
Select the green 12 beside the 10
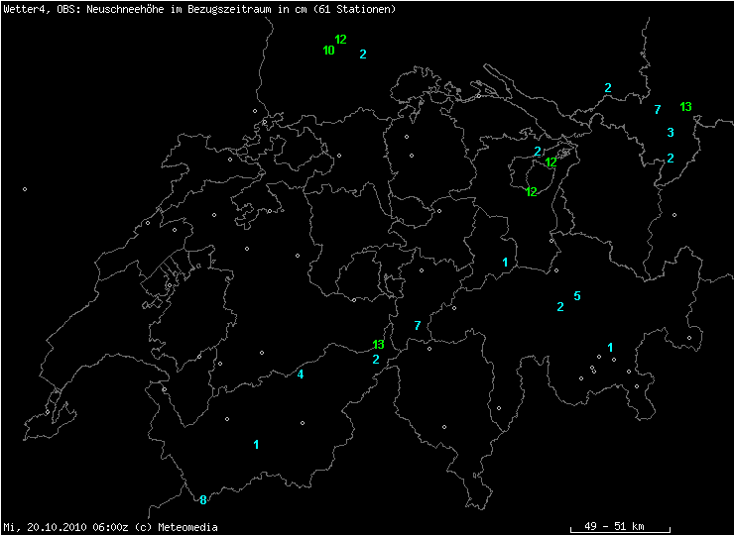tap(341, 40)
